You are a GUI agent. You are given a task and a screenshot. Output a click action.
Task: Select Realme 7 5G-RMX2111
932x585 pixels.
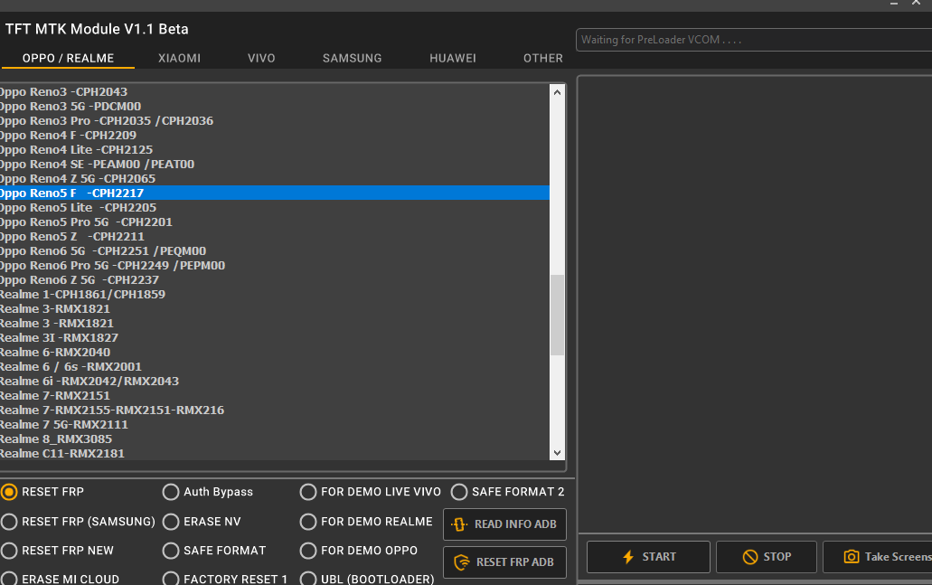coord(275,424)
